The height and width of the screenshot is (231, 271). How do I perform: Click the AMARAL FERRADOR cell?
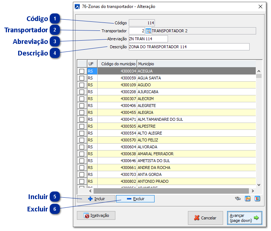(x=196, y=154)
